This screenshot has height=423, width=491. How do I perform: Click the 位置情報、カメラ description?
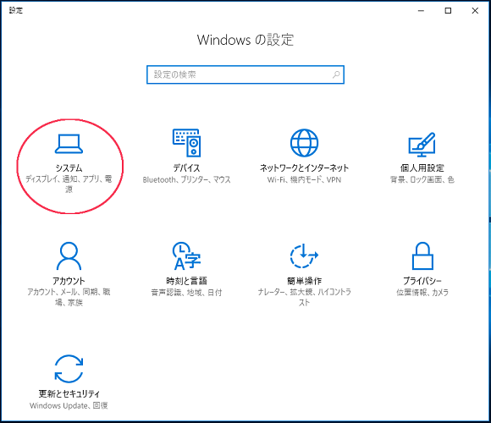pyautogui.click(x=422, y=293)
